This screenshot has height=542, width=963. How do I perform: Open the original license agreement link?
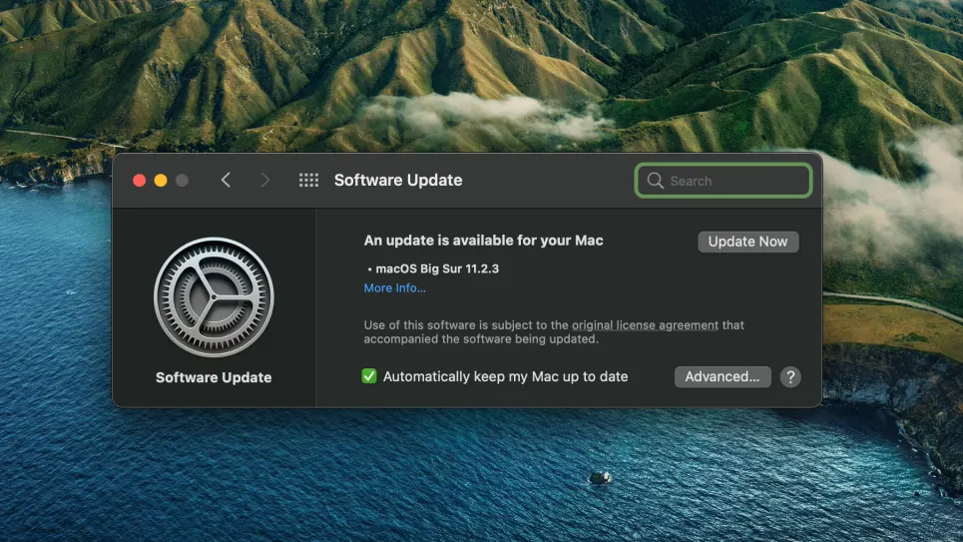645,325
